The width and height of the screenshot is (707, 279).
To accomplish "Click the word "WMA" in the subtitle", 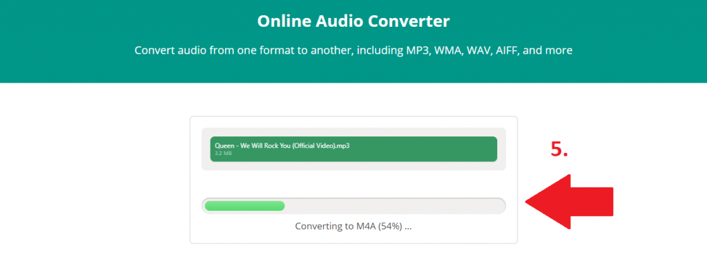I will pos(447,51).
